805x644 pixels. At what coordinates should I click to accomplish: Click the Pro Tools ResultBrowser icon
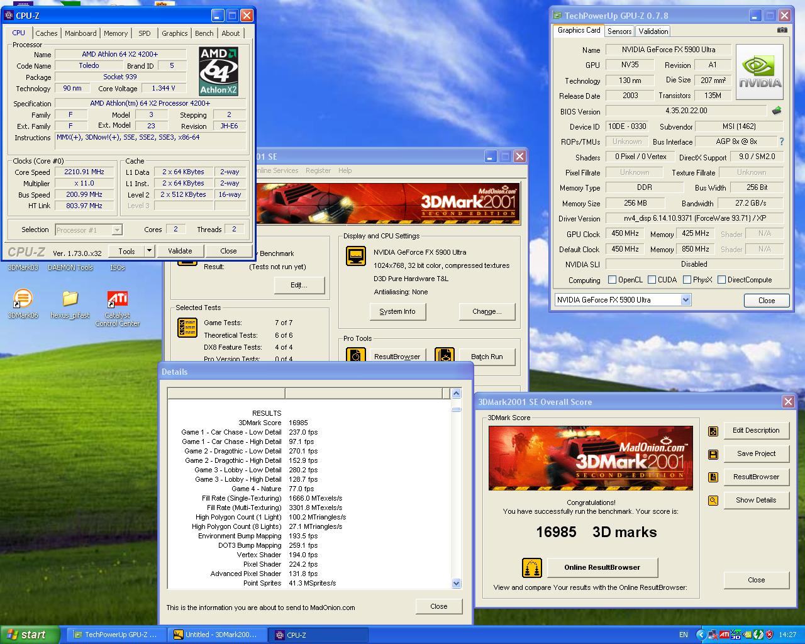(356, 355)
